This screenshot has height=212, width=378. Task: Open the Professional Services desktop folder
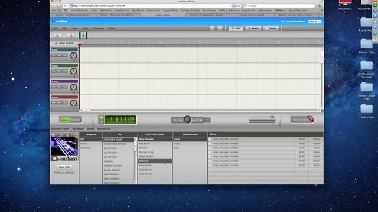tap(366, 69)
